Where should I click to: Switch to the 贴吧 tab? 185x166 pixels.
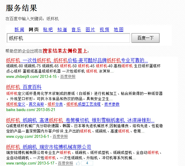(x=48, y=29)
